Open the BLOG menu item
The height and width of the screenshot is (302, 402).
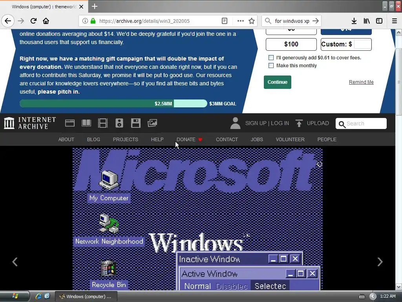click(93, 140)
